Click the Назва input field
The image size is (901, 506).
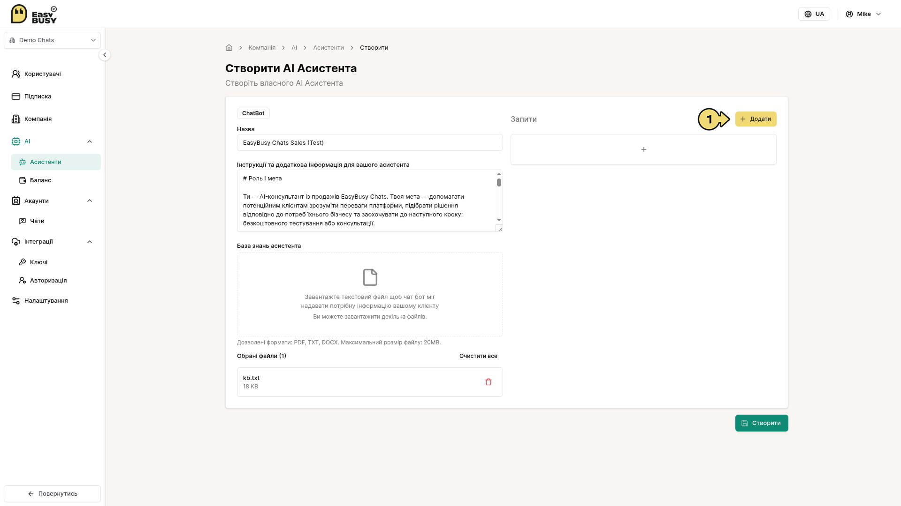(370, 143)
